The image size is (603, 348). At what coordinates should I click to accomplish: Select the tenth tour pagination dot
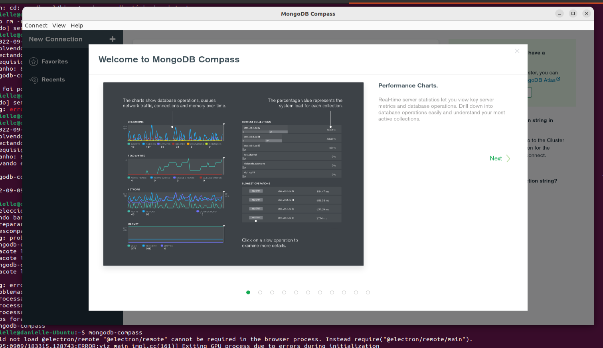point(356,293)
